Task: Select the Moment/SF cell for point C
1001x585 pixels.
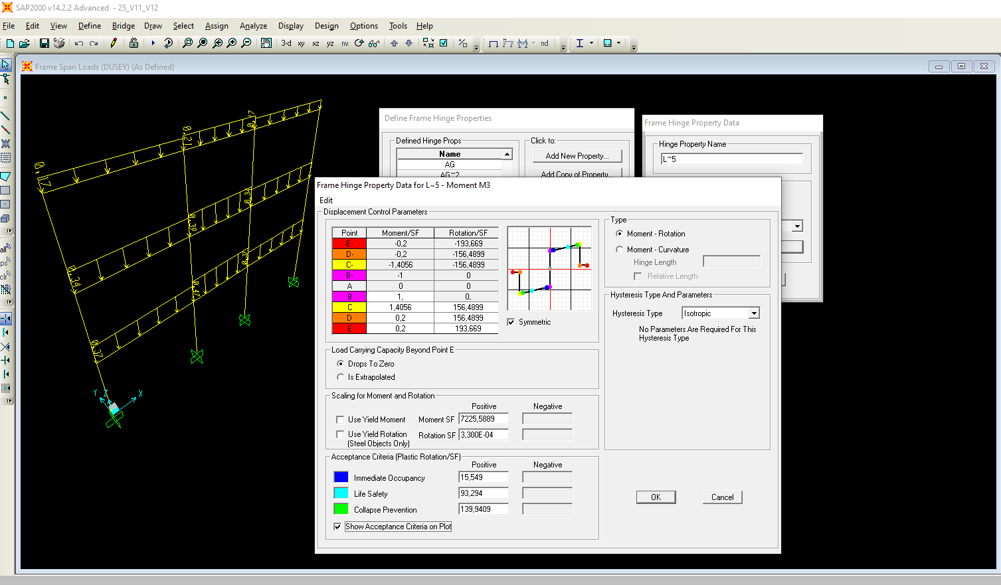Action: coord(401,307)
